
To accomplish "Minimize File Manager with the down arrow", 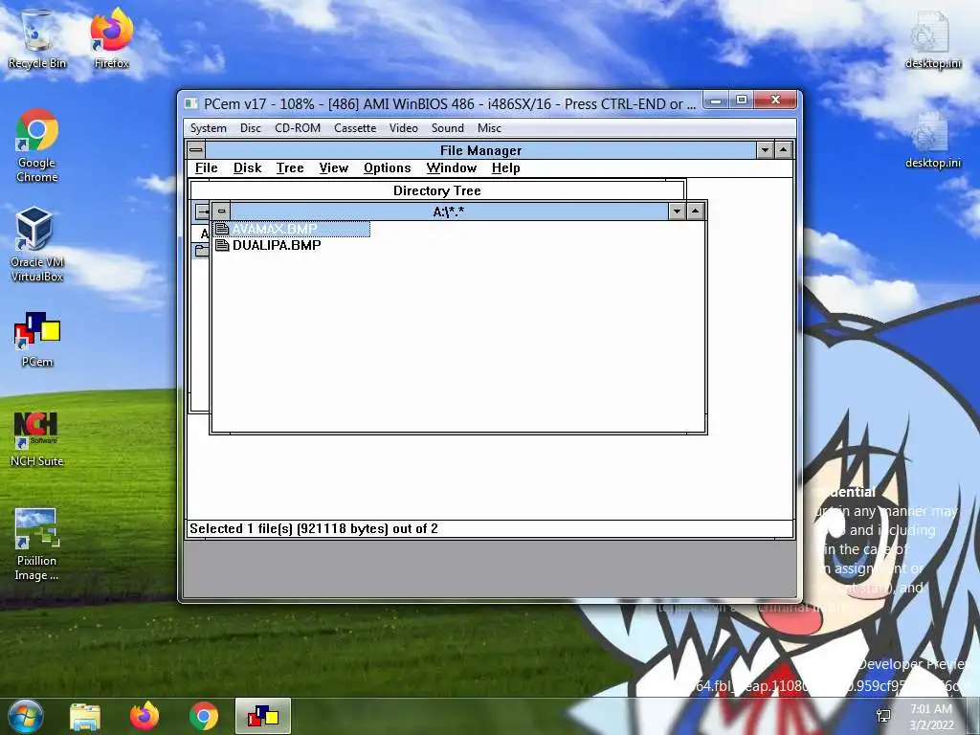I will 765,150.
